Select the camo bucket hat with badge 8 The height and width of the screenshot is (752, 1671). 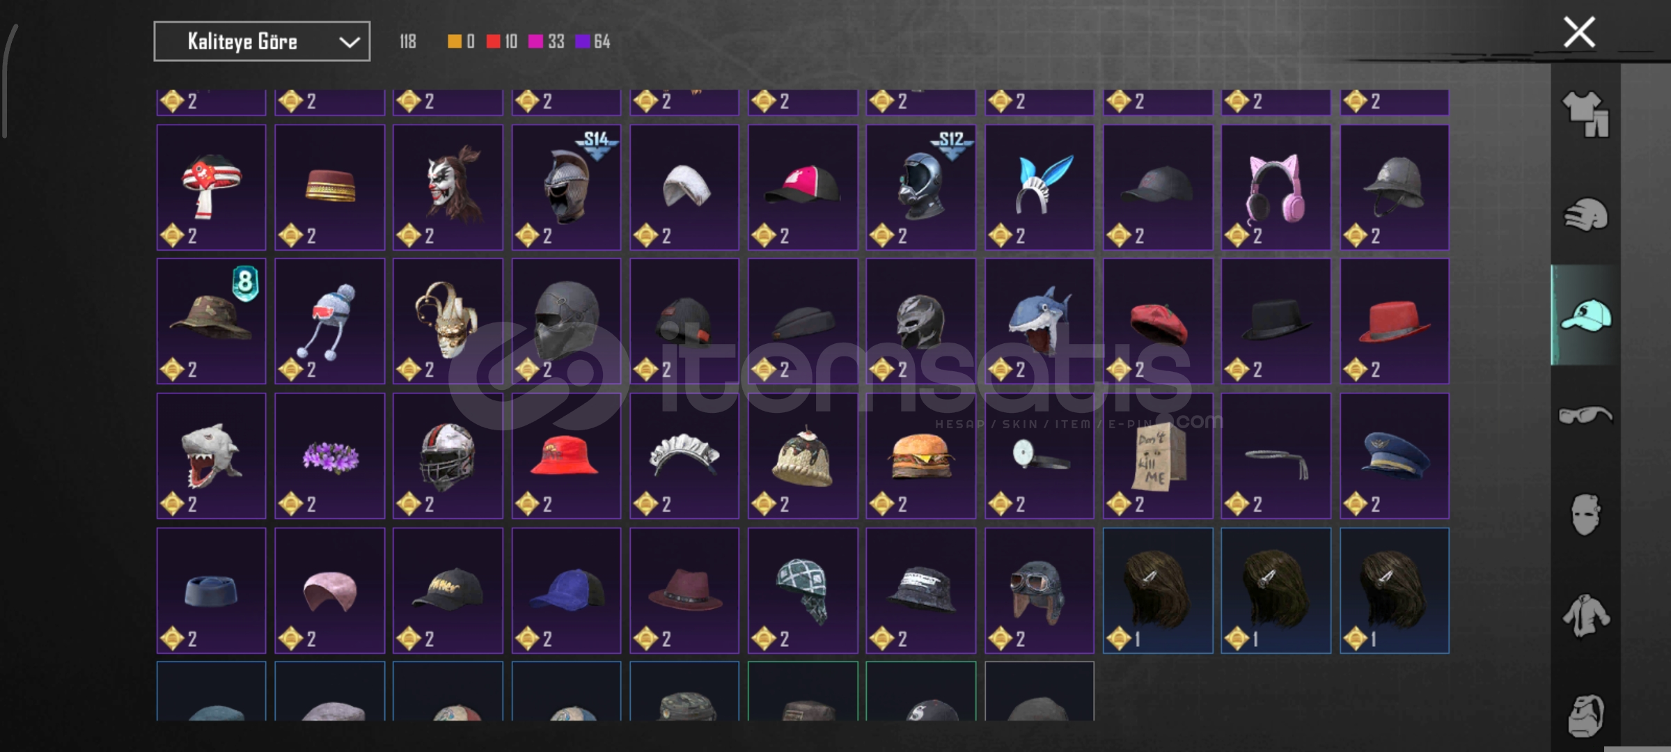click(x=211, y=322)
